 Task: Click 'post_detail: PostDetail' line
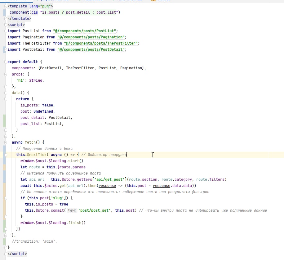pos(45,118)
